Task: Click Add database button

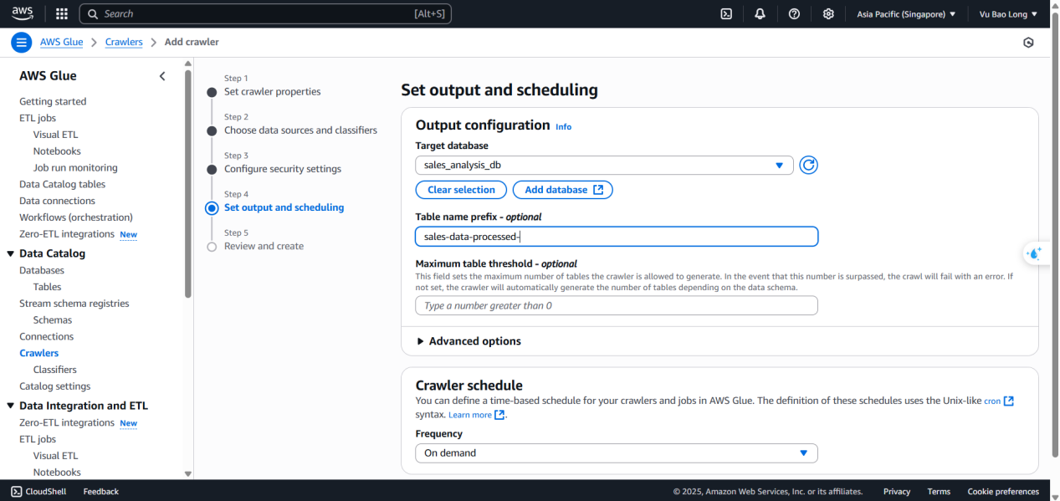Action: pos(563,190)
